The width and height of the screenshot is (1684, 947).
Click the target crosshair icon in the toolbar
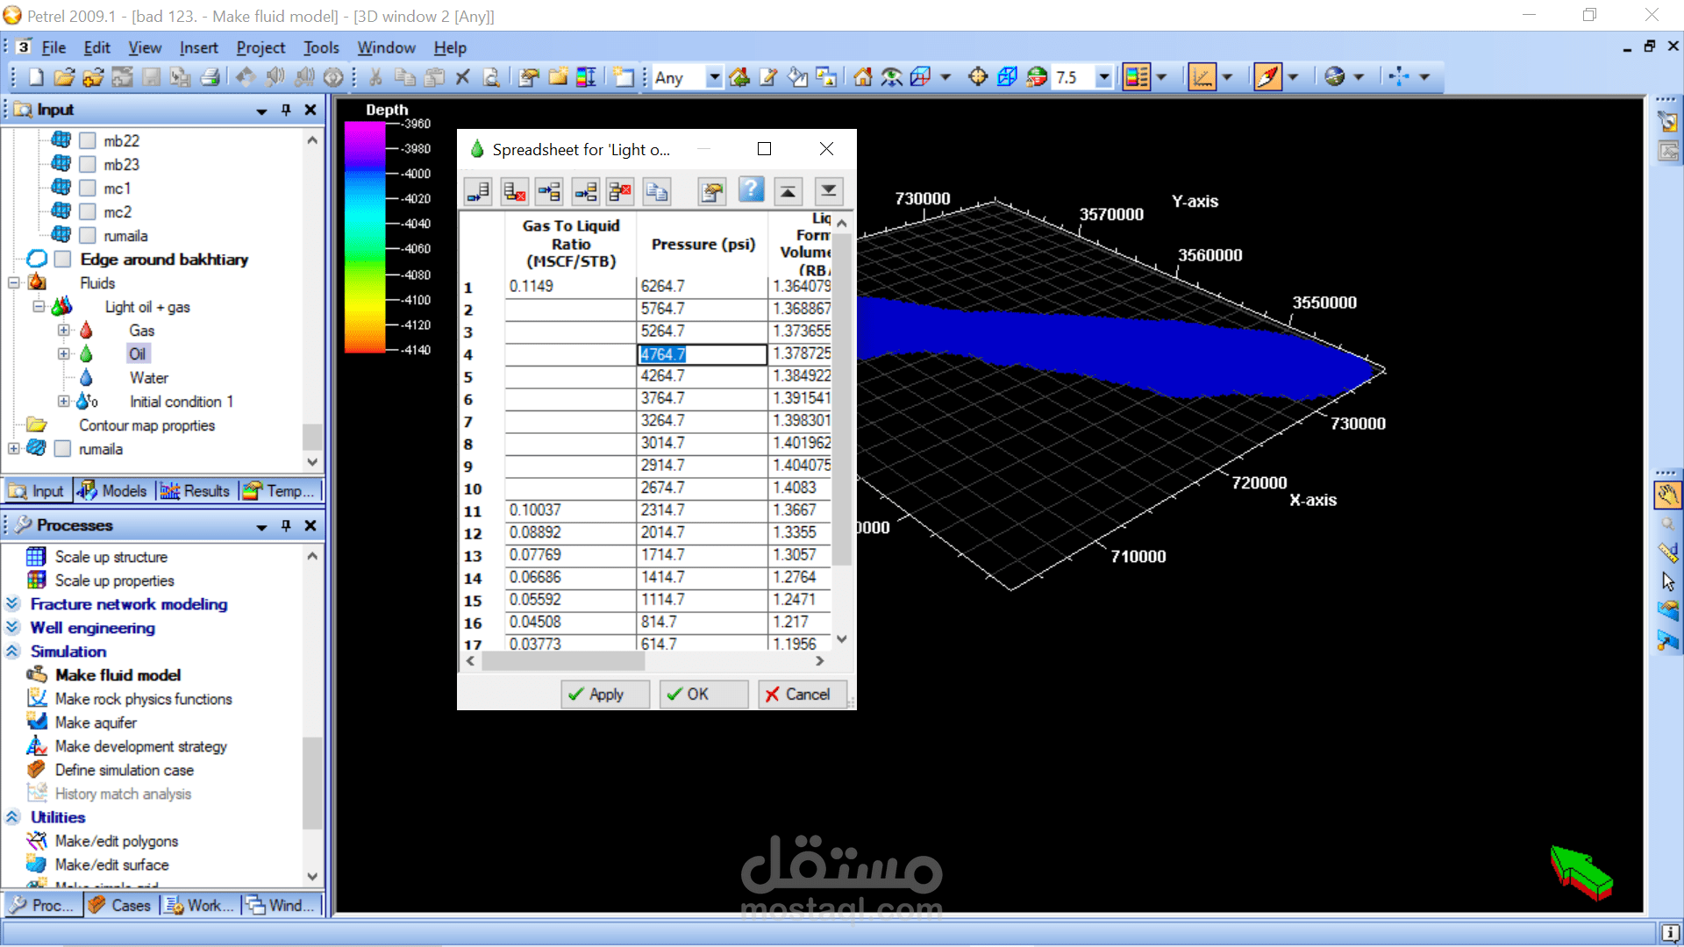[x=978, y=77]
